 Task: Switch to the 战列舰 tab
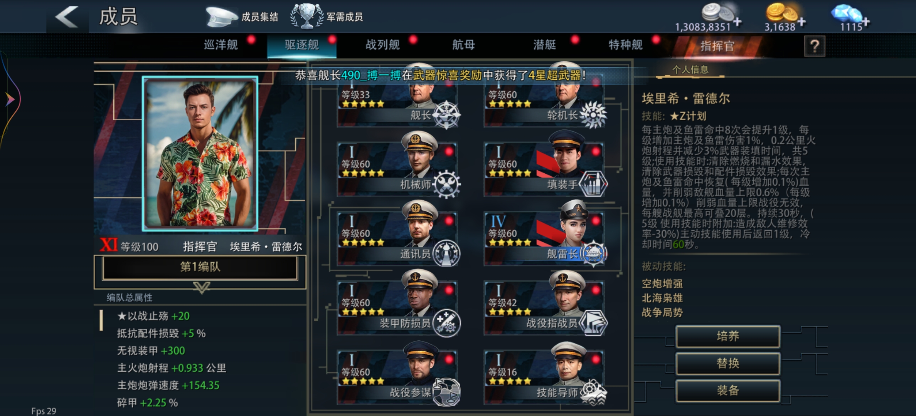(x=383, y=45)
